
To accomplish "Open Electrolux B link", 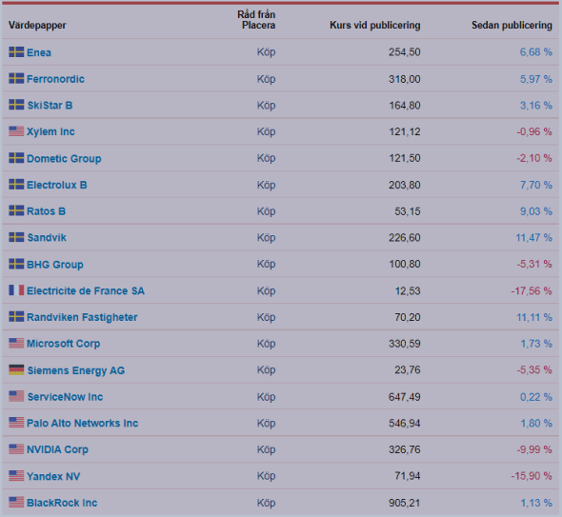I will click(x=57, y=185).
